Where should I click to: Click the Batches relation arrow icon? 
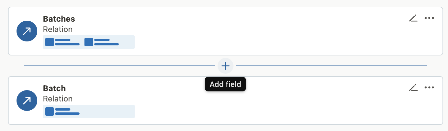click(27, 31)
